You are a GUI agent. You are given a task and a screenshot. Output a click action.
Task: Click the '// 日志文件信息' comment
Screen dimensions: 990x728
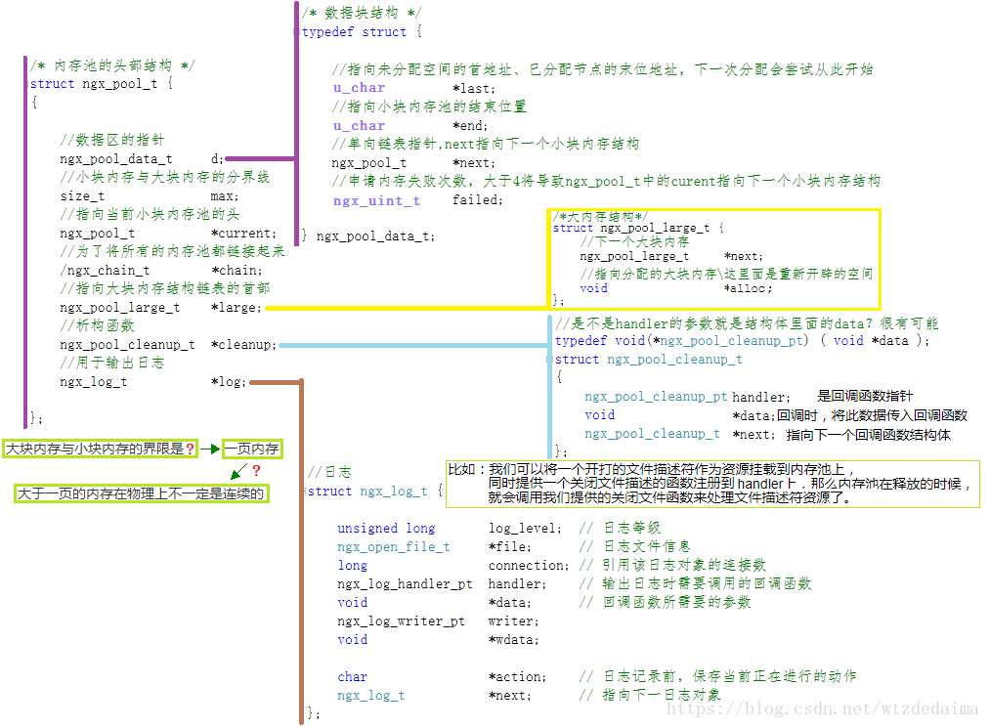634,546
